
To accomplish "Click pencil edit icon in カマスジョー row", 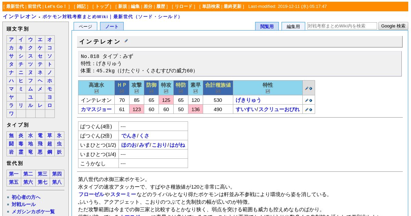I will pos(307,110).
